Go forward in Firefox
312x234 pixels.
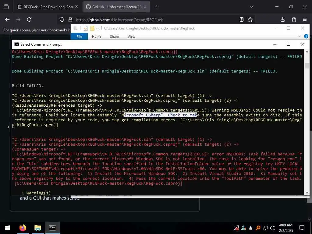18,19
